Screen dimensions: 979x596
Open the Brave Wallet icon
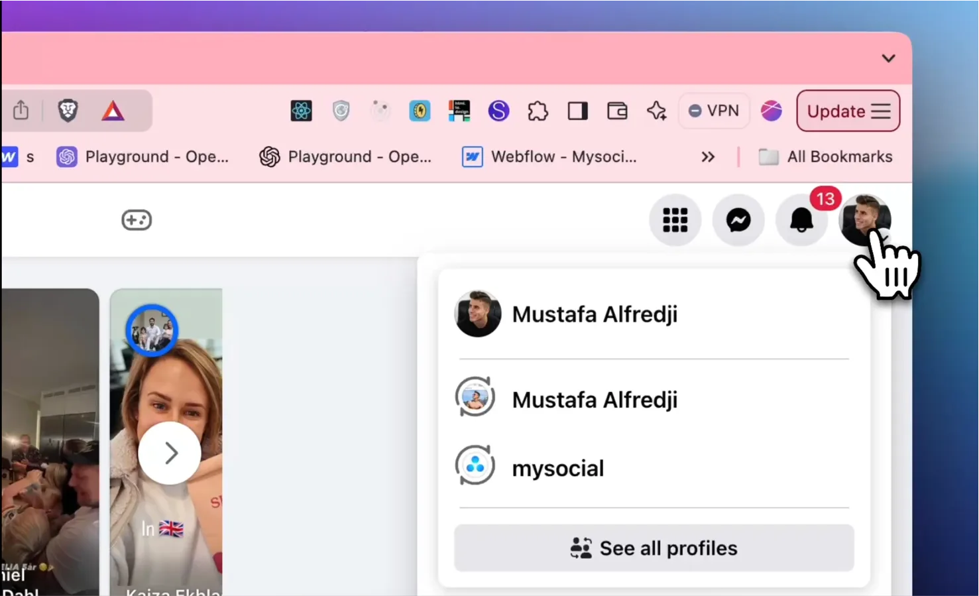point(617,111)
